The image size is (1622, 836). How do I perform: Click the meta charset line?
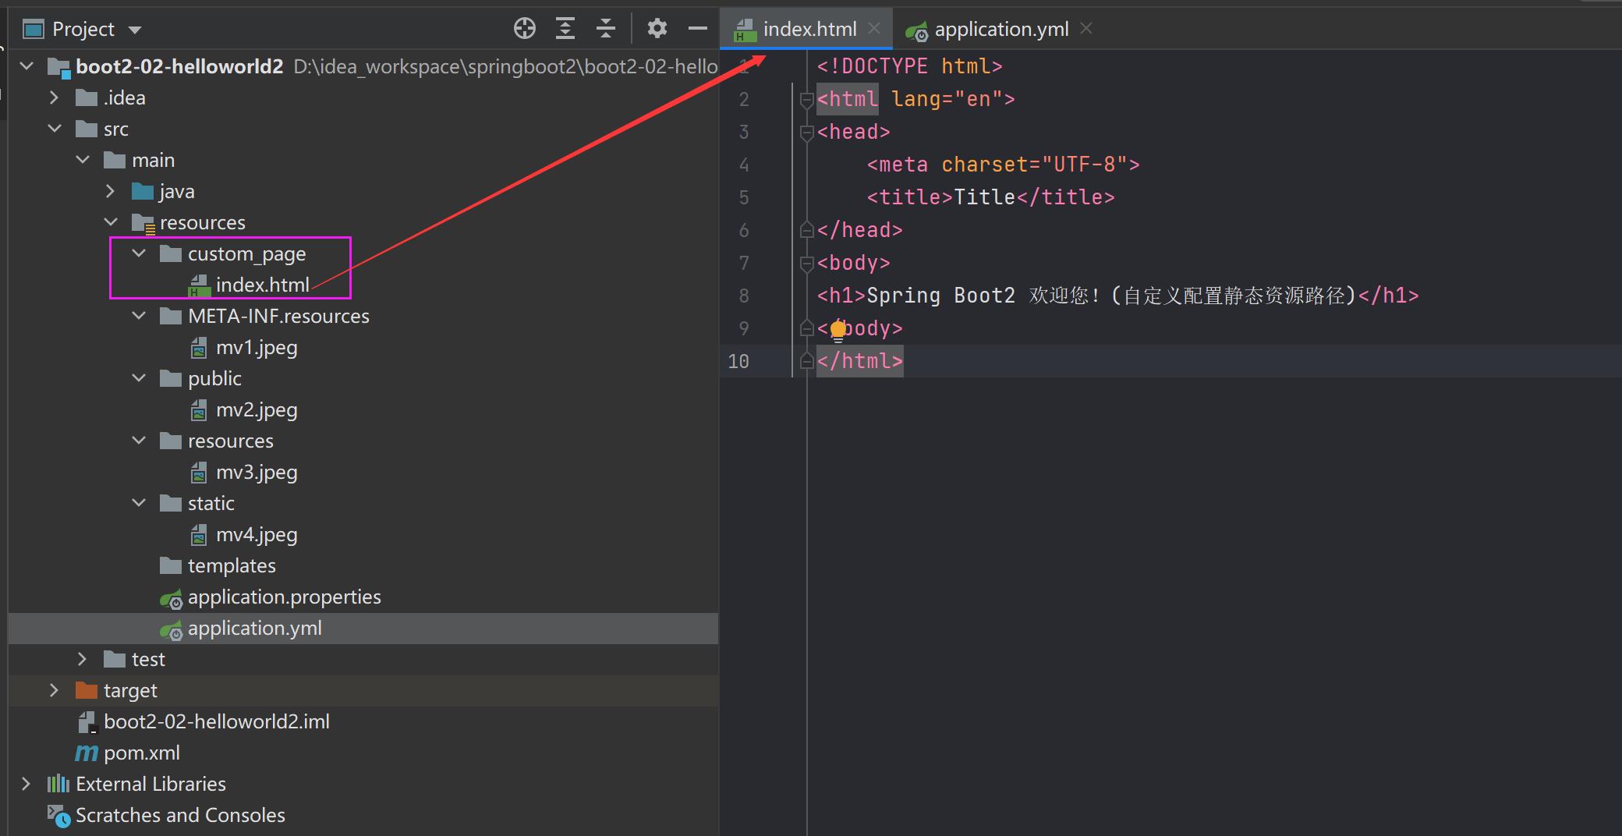1003,165
